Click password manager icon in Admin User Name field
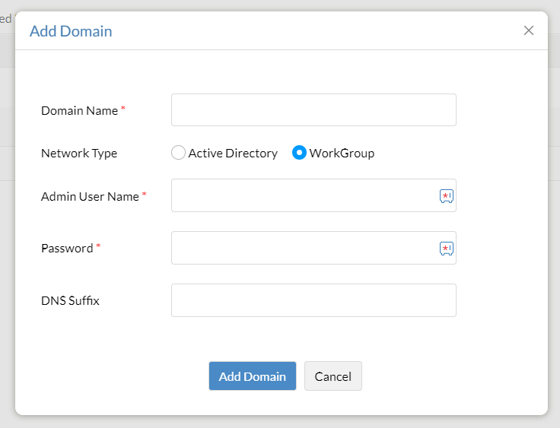 447,196
